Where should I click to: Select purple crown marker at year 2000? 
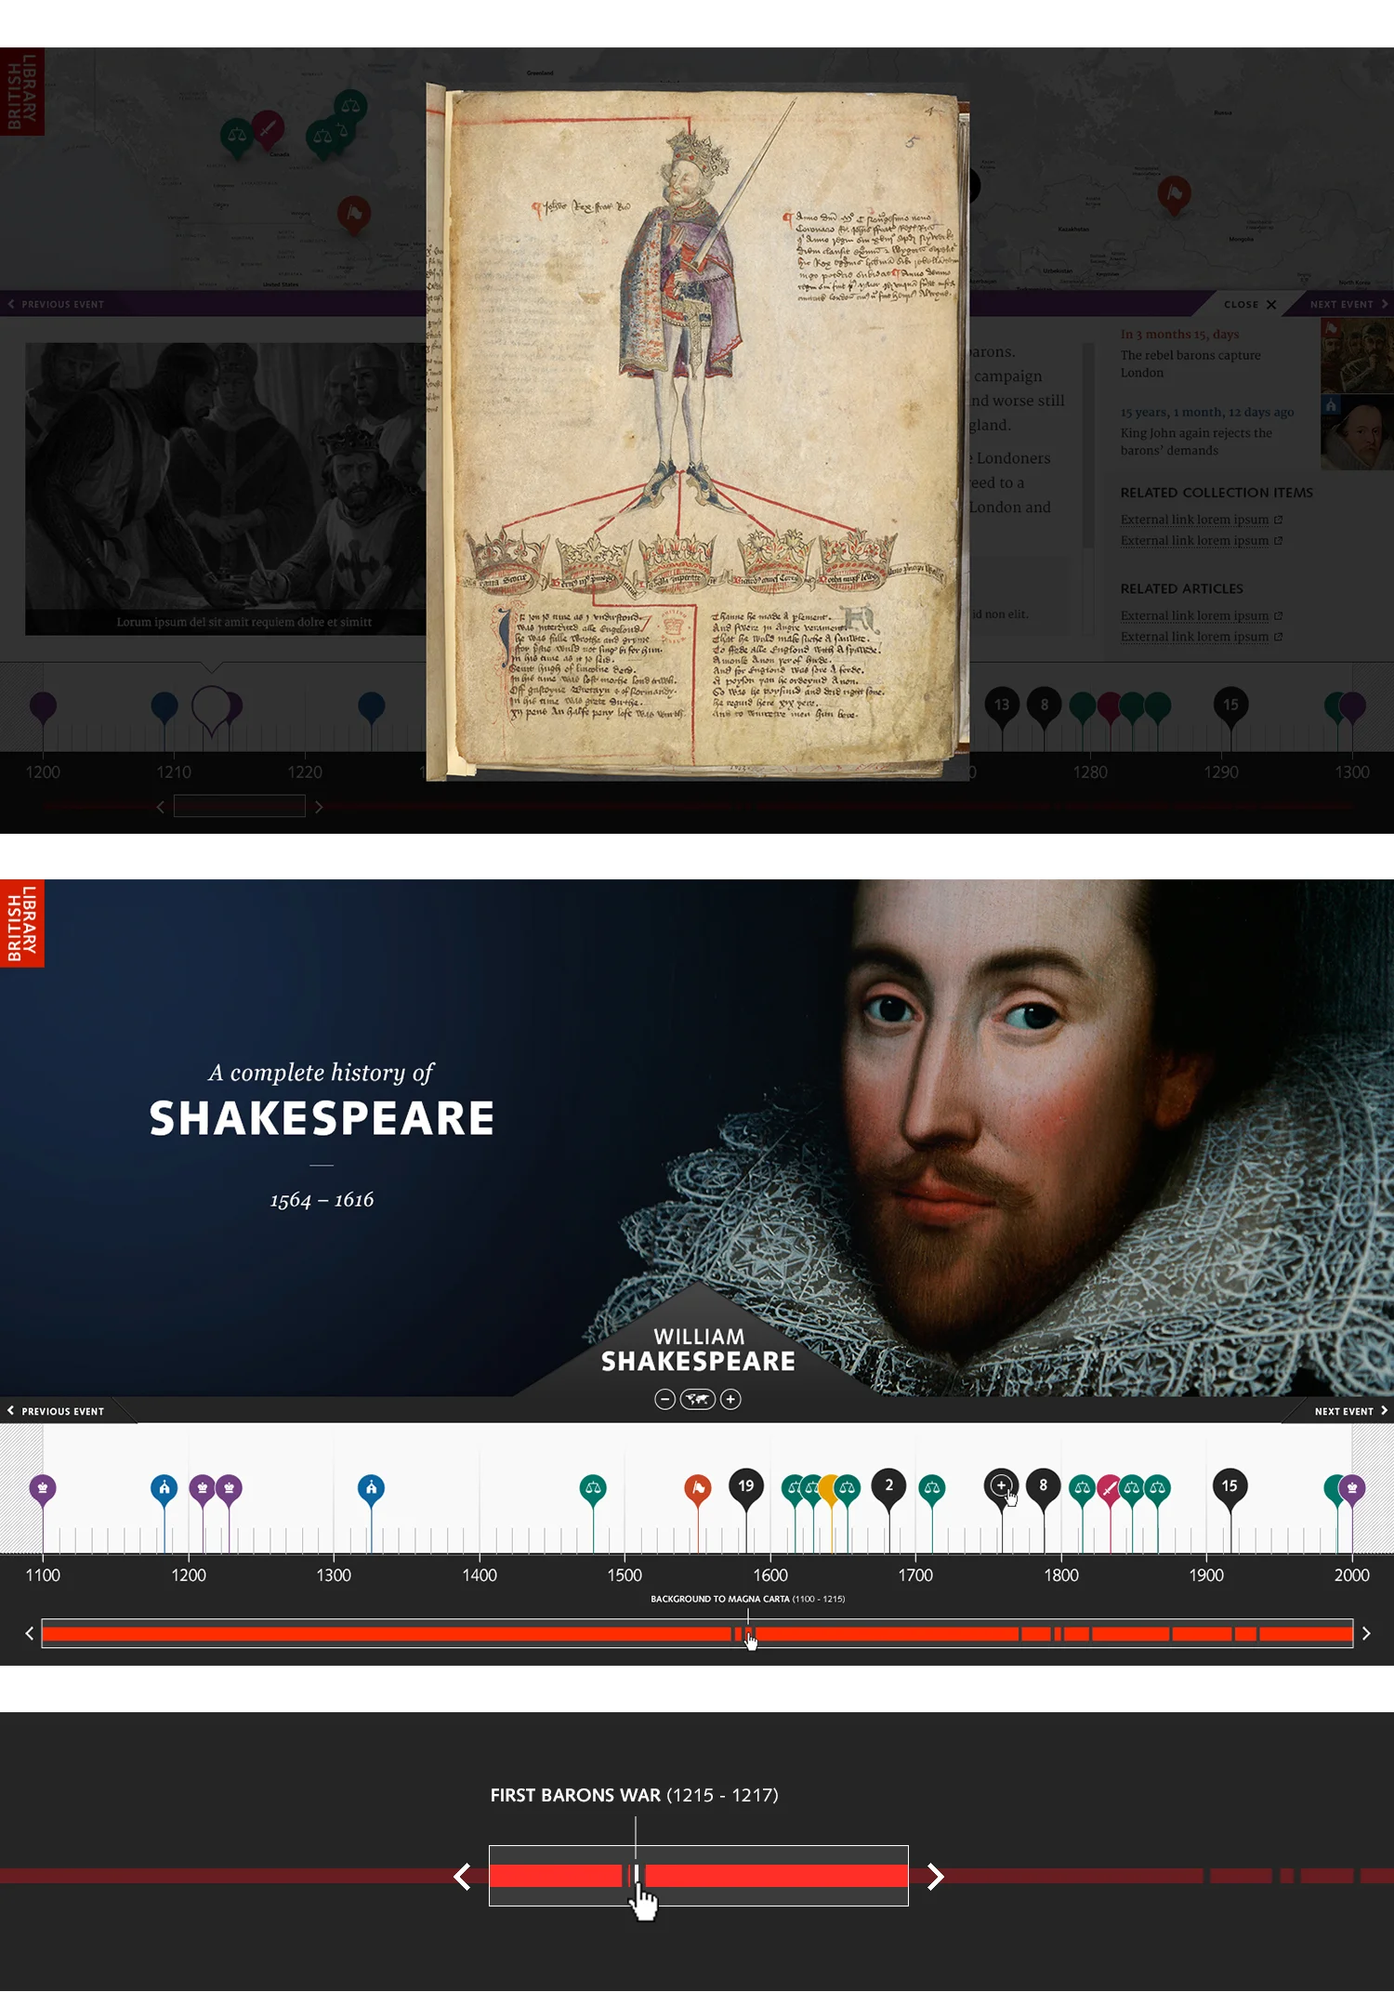point(1353,1489)
